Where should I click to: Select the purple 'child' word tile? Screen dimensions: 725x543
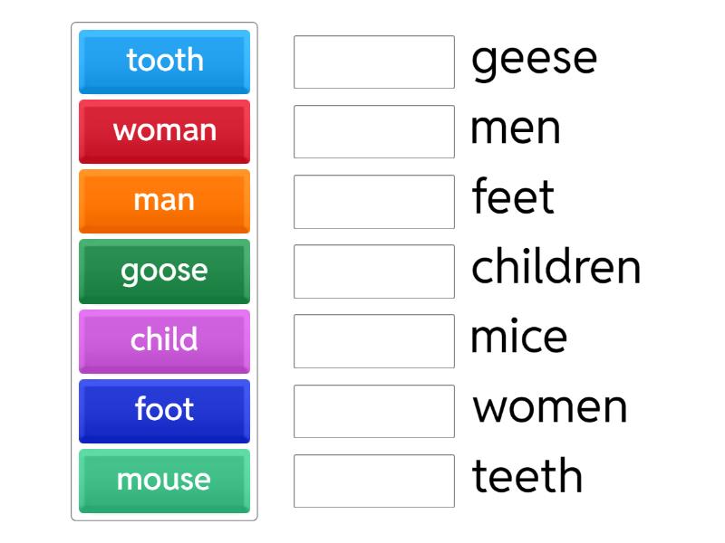click(x=164, y=341)
